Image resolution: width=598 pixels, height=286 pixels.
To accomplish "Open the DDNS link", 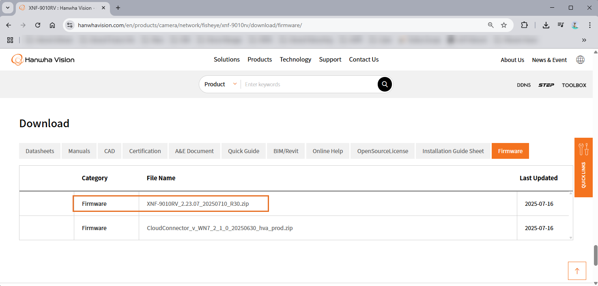I will click(524, 85).
